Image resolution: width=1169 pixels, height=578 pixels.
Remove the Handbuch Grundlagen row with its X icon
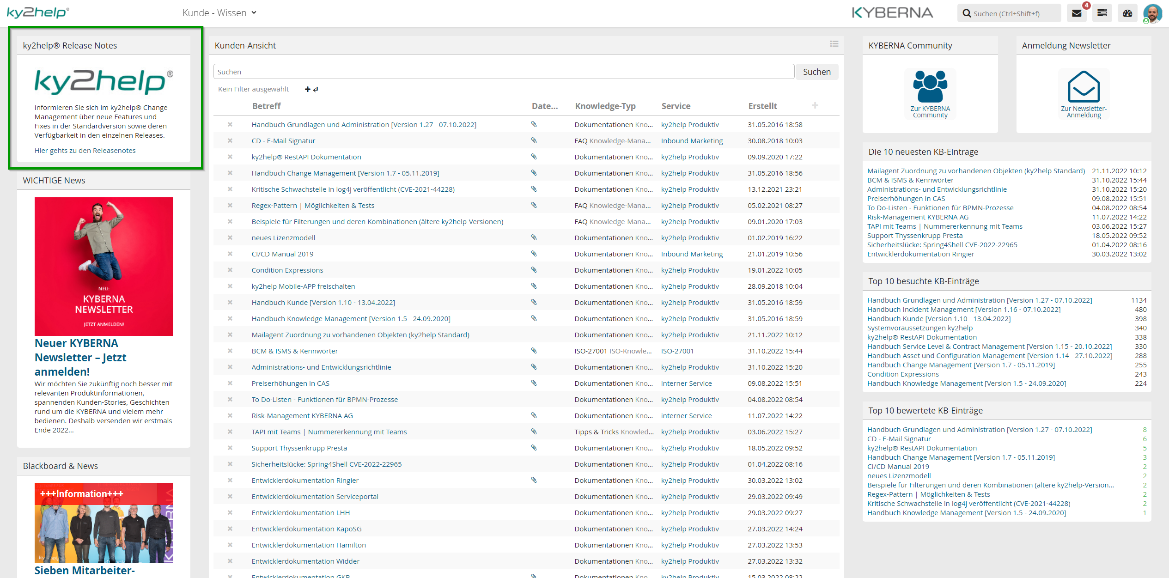coord(230,124)
